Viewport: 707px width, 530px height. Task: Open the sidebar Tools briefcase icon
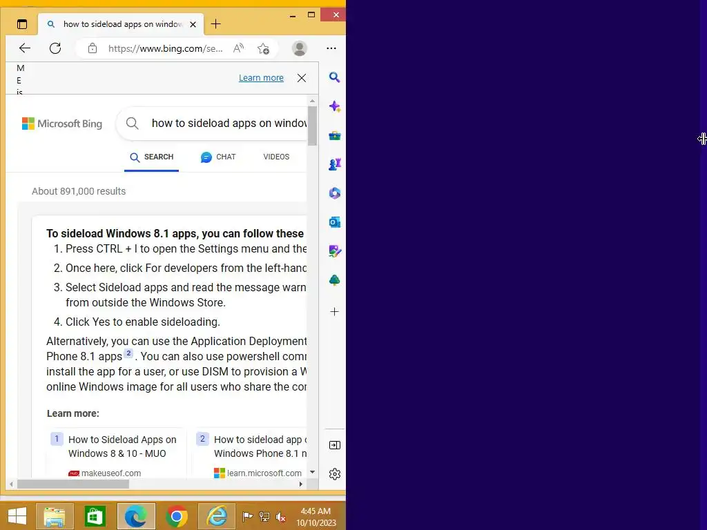point(335,135)
